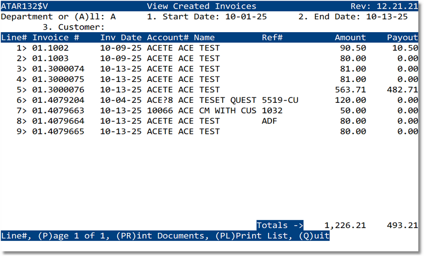Click the Totals payout value 493.21
The width and height of the screenshot is (424, 257).
pos(402,225)
